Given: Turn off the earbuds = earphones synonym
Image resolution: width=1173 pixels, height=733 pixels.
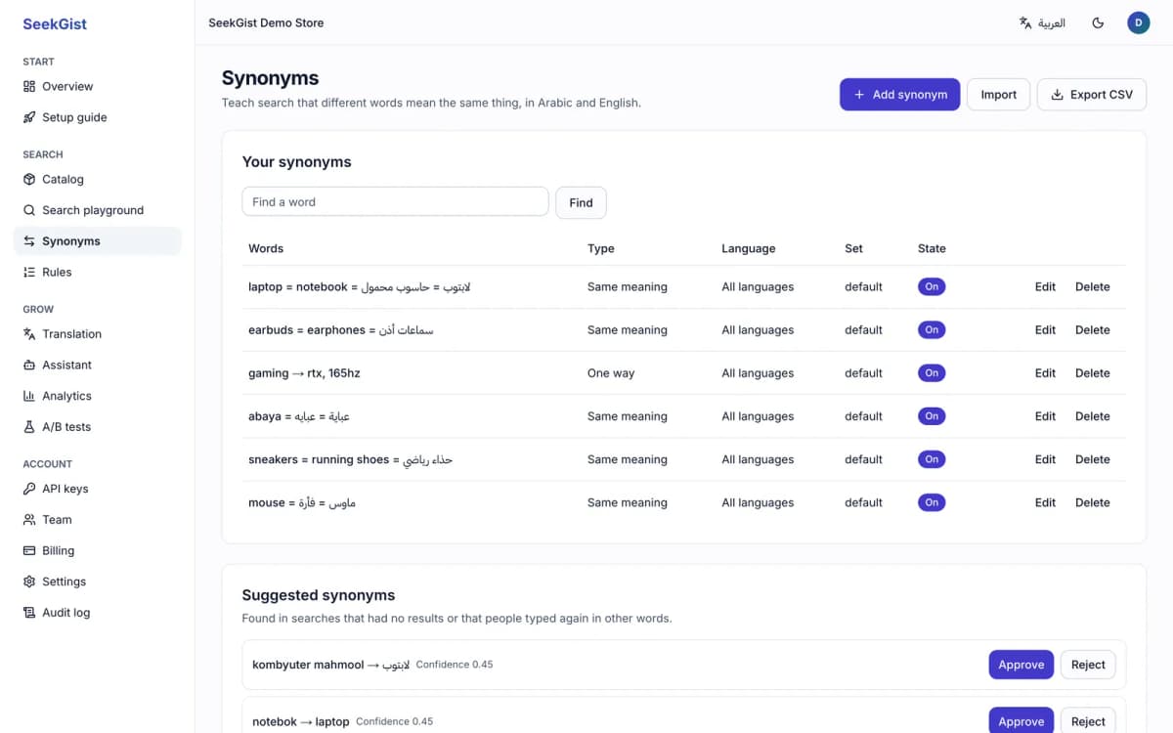Looking at the screenshot, I should 932,330.
